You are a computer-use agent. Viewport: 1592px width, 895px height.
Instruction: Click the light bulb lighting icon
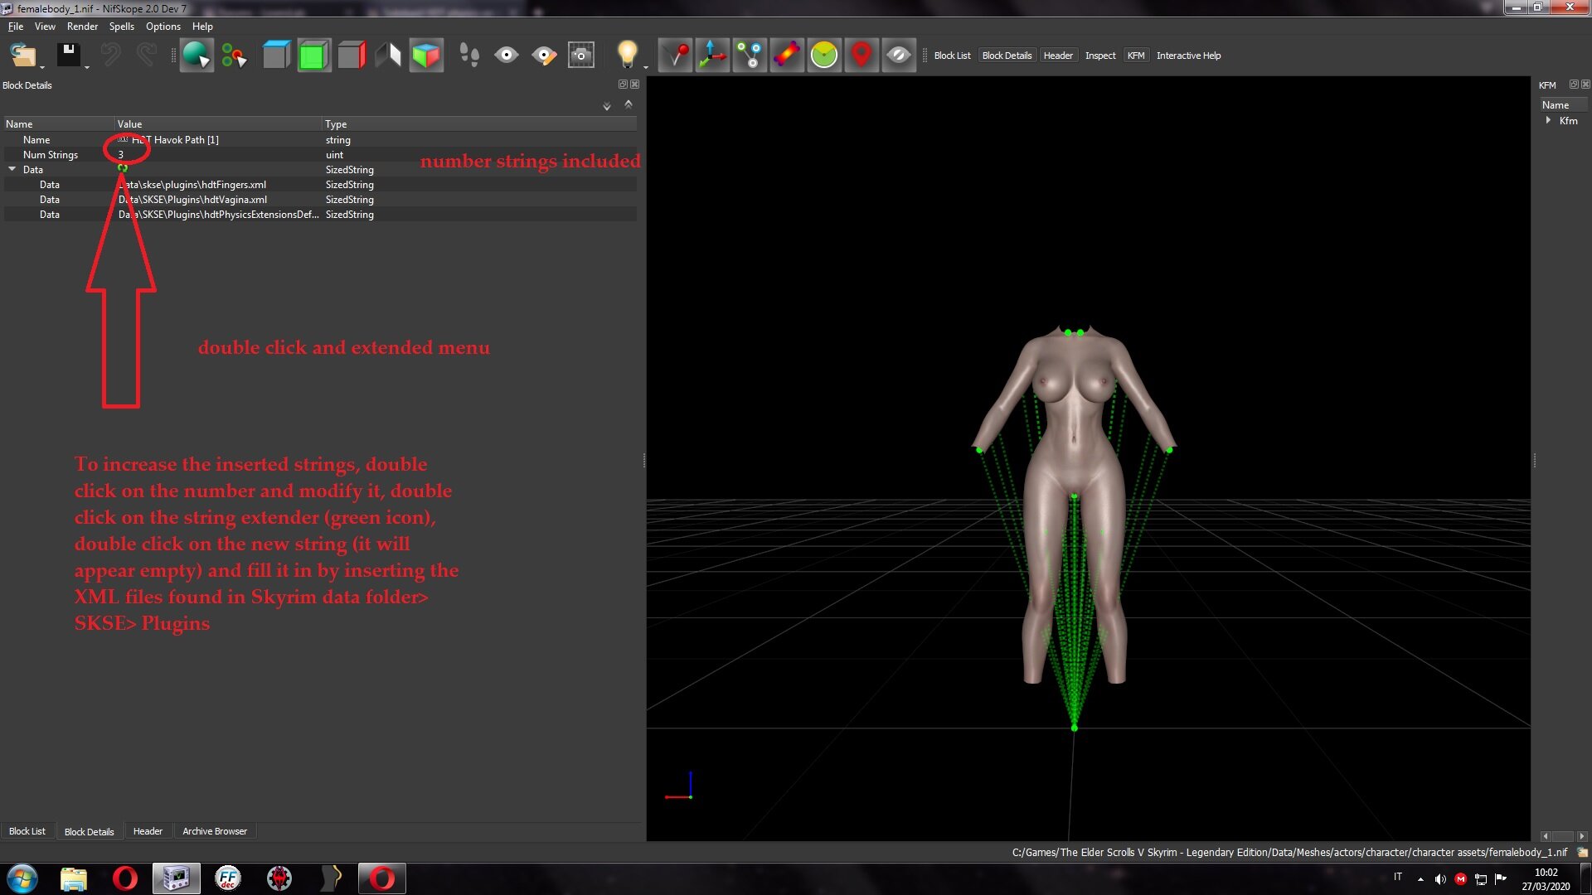coord(627,55)
